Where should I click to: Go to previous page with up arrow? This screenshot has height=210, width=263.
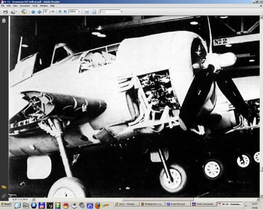[x=33, y=11]
